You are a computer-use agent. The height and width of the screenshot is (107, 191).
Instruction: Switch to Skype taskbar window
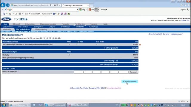pyautogui.click(x=55, y=105)
